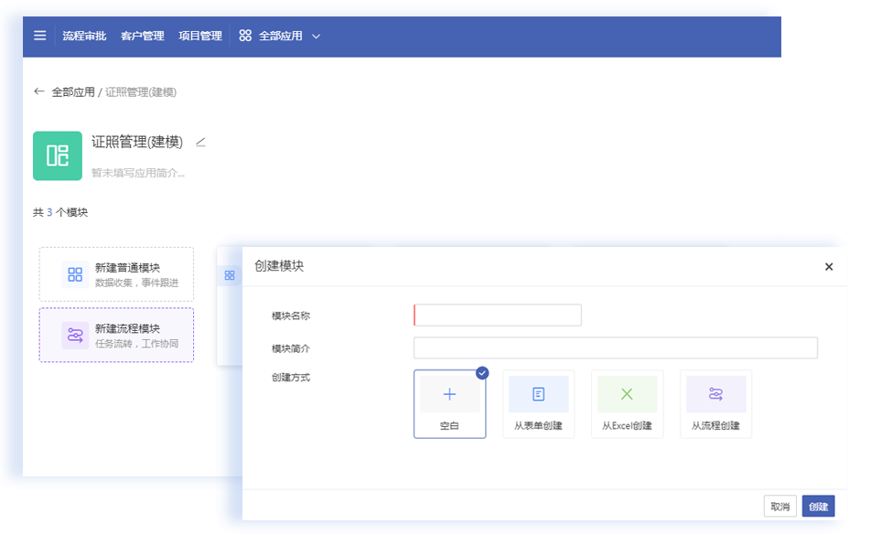Click the 共 3 个模块 count text
The image size is (871, 545).
tap(60, 212)
